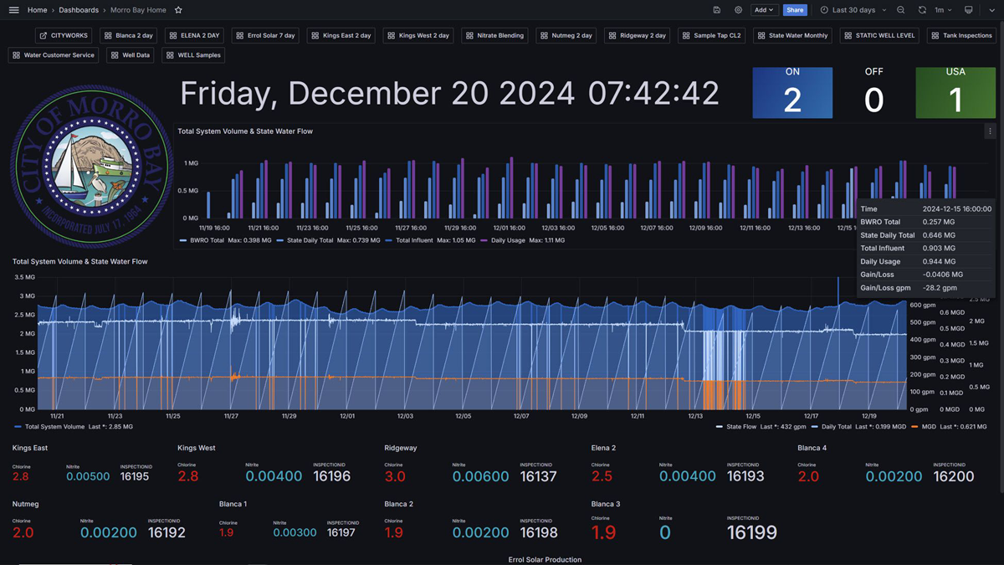Star the Morro Bay Home dashboard

click(x=178, y=10)
